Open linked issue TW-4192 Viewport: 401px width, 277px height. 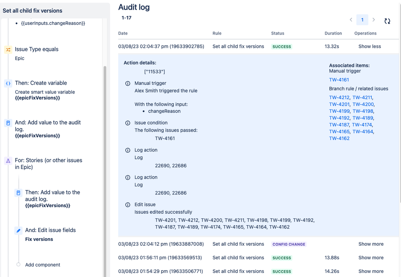tap(339, 118)
